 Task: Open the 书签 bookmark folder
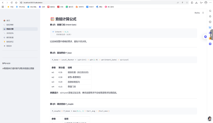(10, 7)
